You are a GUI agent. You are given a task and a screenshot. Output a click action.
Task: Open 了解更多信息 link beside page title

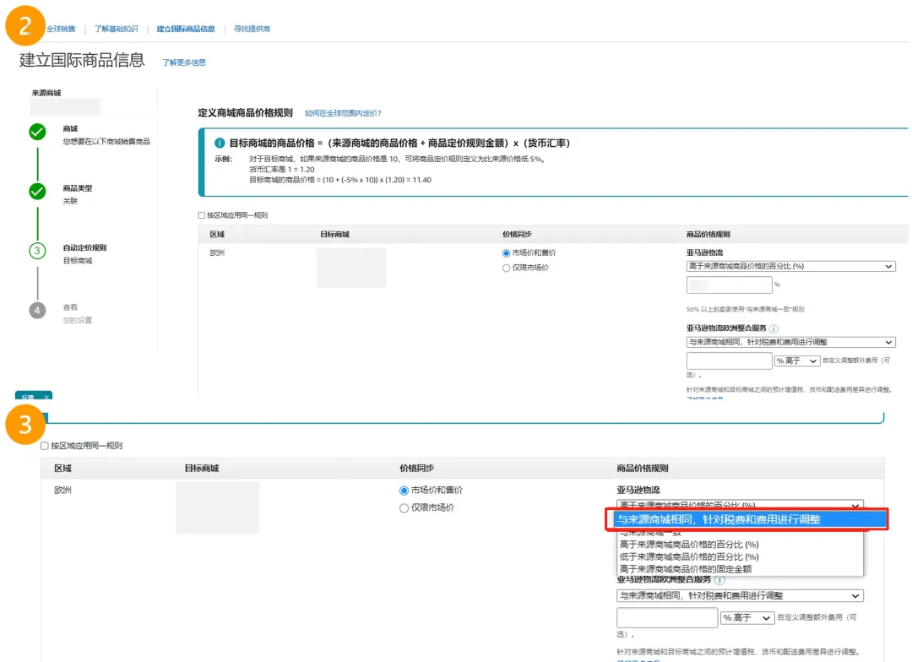(x=184, y=62)
